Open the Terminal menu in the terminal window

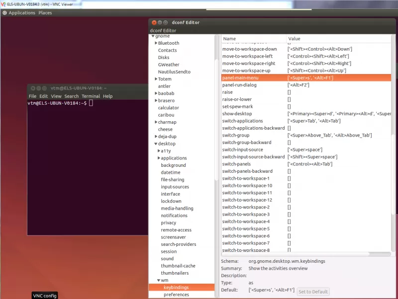(91, 96)
